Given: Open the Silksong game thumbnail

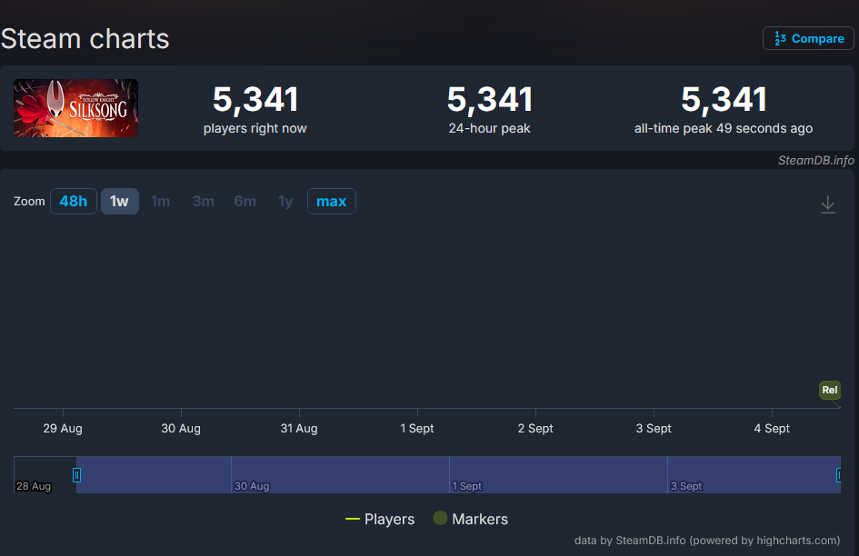Looking at the screenshot, I should (75, 108).
